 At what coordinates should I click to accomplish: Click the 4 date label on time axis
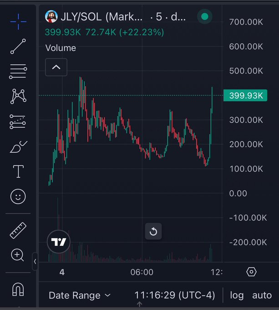[62, 272]
